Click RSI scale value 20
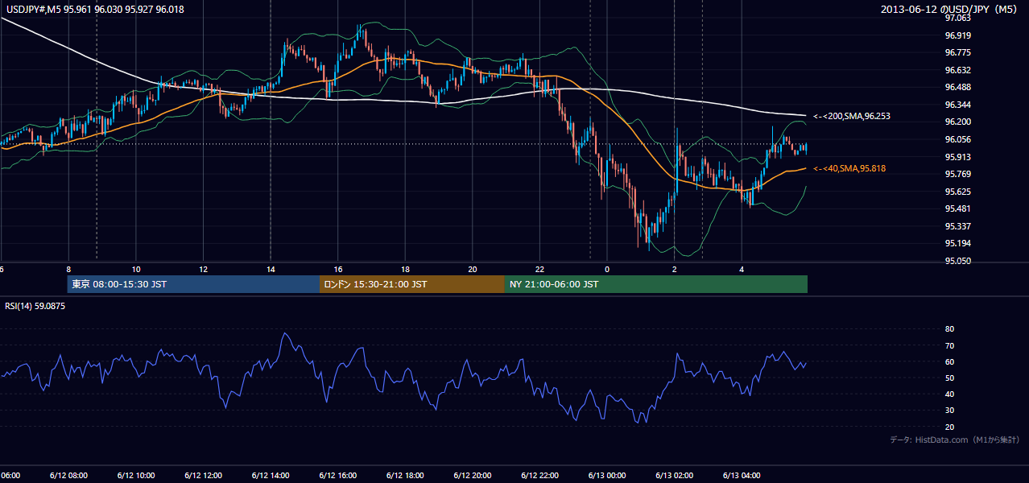Image resolution: width=1029 pixels, height=483 pixels. click(949, 427)
